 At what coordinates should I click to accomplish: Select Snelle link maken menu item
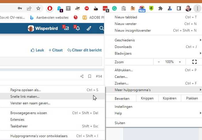[x=25, y=97]
